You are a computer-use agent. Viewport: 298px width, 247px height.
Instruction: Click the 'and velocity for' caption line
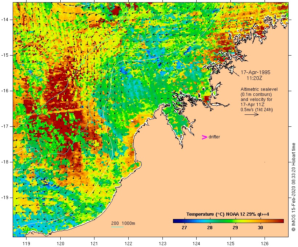click(x=256, y=100)
